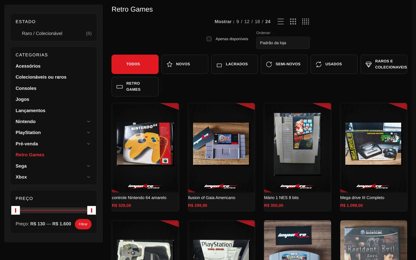
Task: Expand the Sega category chevron
Action: pos(88,166)
